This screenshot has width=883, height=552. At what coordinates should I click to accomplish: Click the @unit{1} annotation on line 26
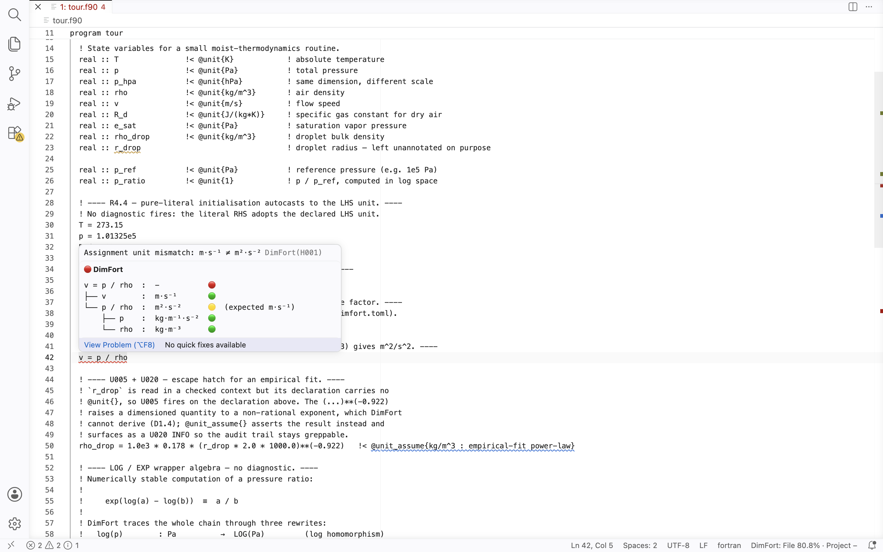[x=216, y=181]
